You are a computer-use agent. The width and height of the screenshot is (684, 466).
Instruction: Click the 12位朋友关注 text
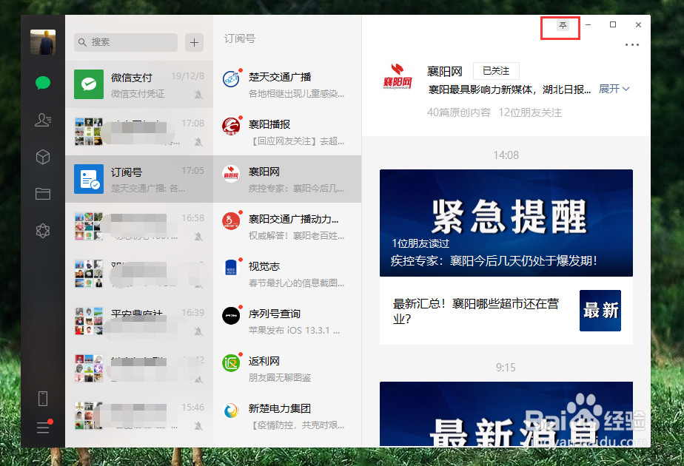[530, 112]
